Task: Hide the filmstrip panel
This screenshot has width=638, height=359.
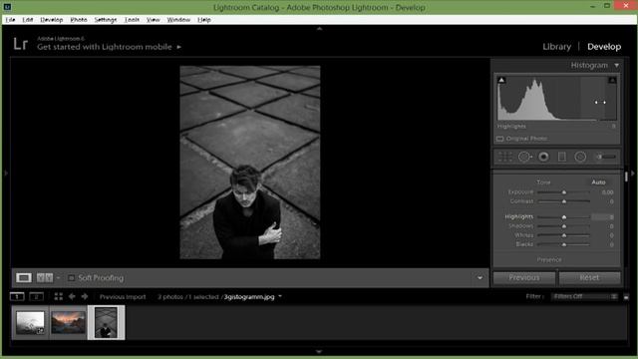Action: (x=319, y=351)
